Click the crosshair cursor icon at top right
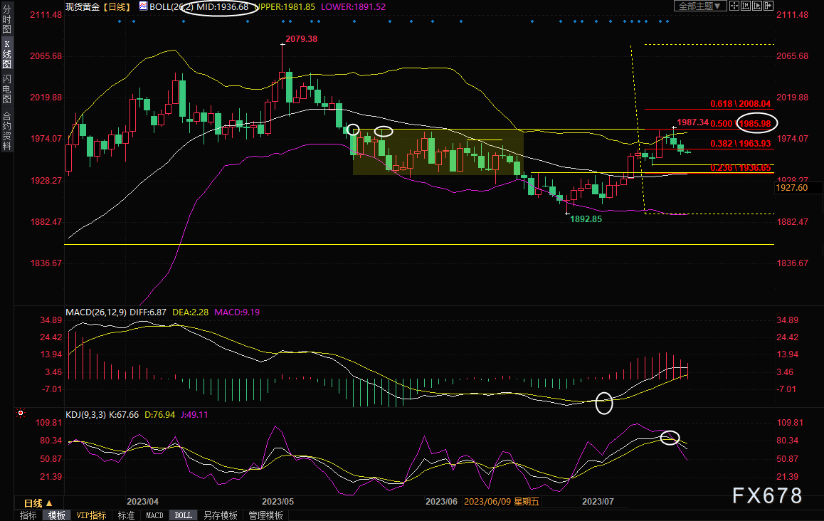The height and width of the screenshot is (521, 824). (735, 6)
